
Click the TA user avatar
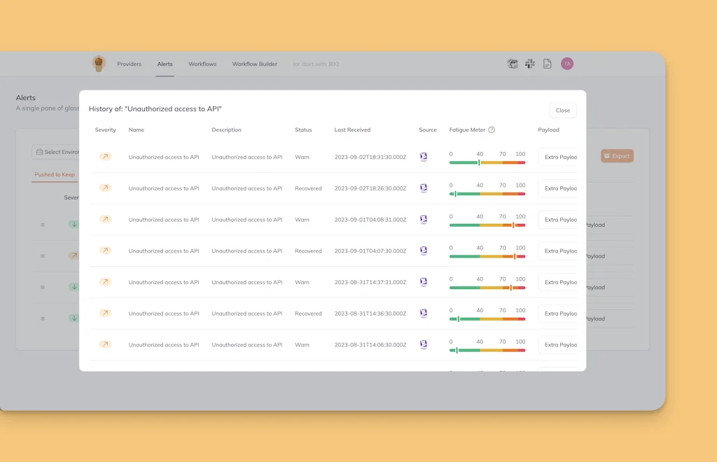pyautogui.click(x=567, y=64)
